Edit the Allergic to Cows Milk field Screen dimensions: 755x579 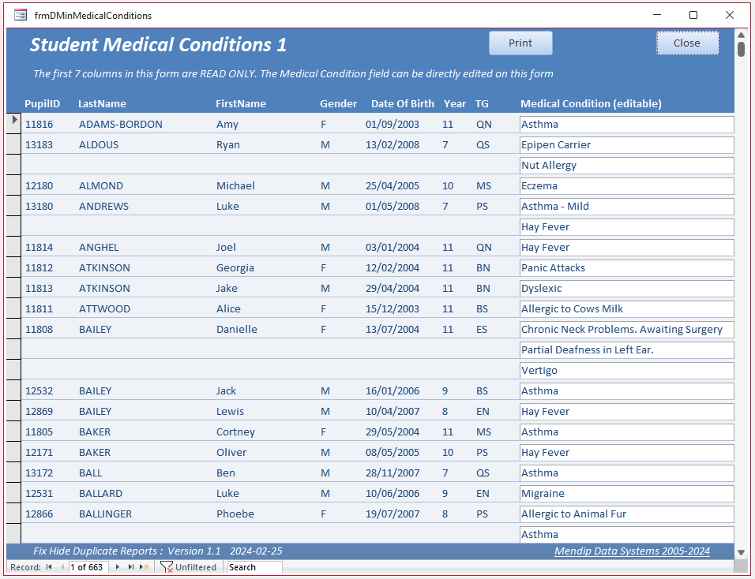tap(627, 308)
